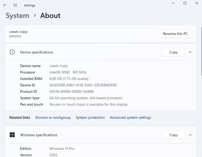Viewport: 202px width, 157px height.
Task: Navigate to System in breadcrumb
Action: 18,16
